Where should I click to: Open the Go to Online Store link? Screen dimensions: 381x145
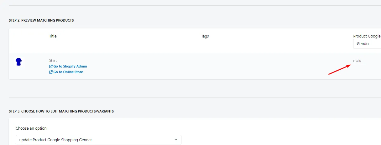tap(66, 72)
